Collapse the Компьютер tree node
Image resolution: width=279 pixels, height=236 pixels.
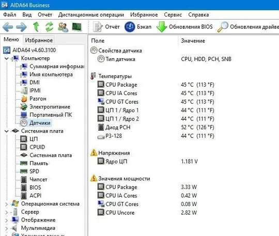click(x=6, y=58)
